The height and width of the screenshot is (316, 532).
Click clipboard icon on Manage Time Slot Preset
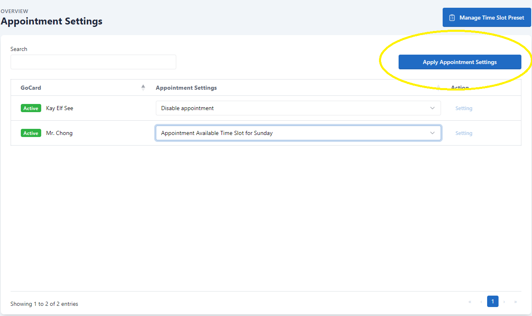point(452,18)
